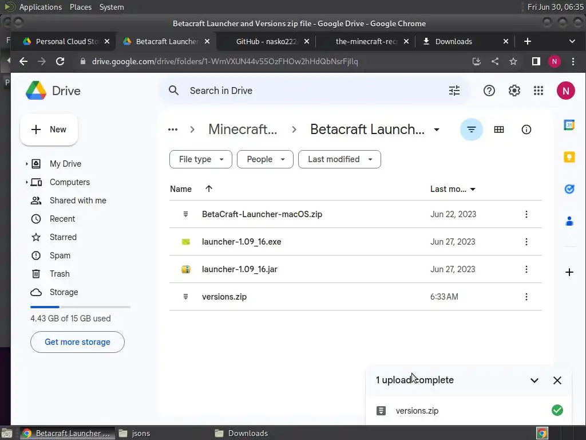The image size is (586, 440).
Task: Dismiss upload complete notification
Action: (557, 380)
